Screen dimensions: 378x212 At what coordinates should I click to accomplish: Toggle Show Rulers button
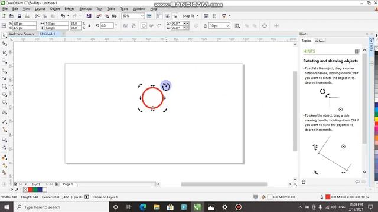point(159,16)
